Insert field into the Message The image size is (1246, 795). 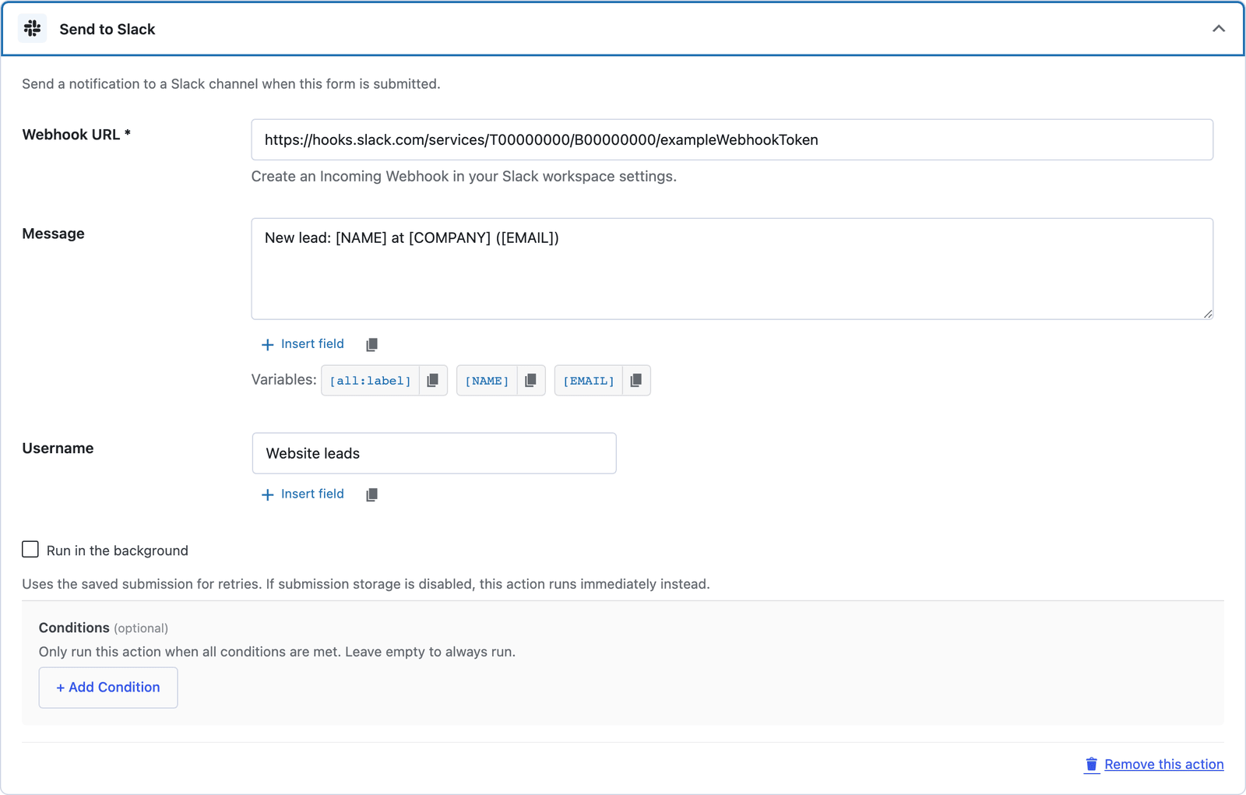coord(302,344)
